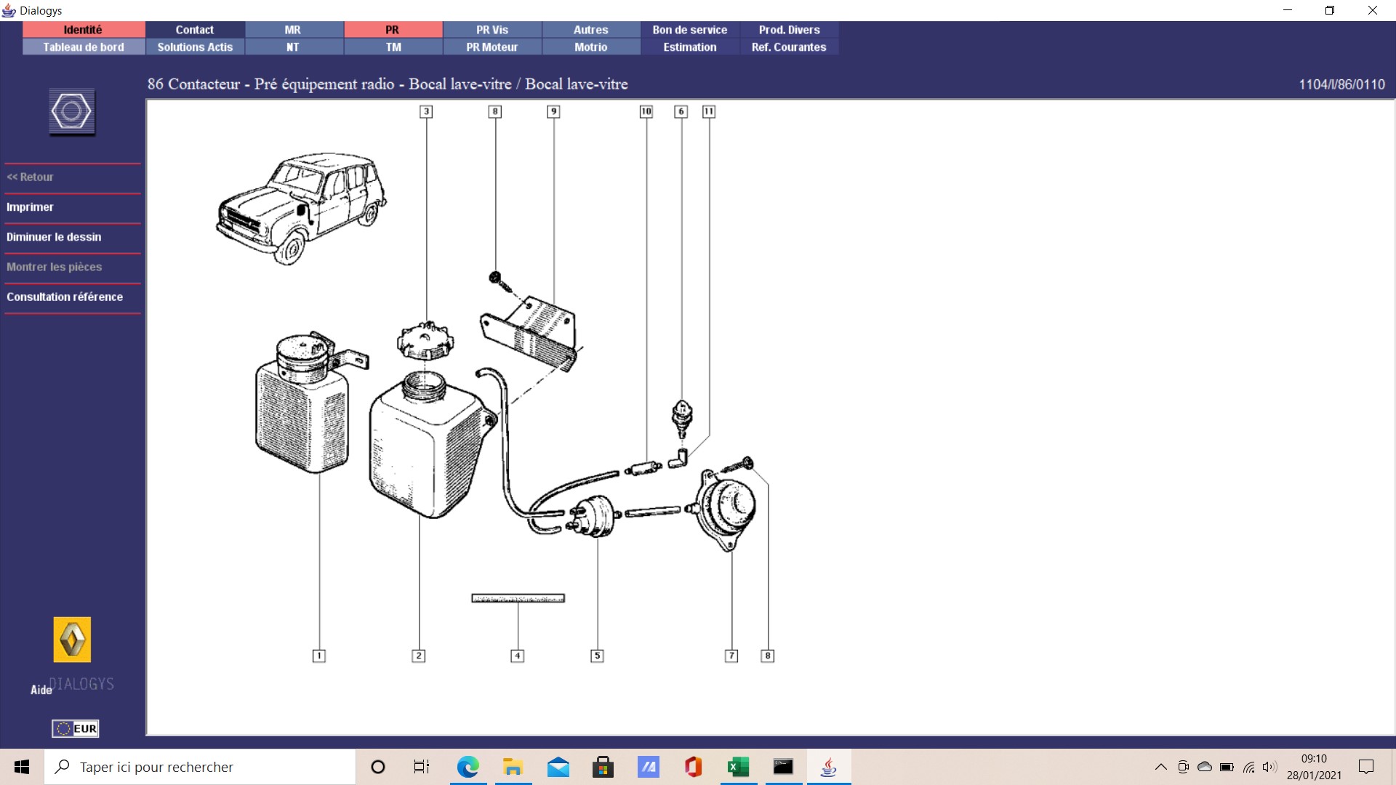Click the Renault 4 car thumbnail drawing
Screen dimensions: 1396x785
tap(301, 208)
